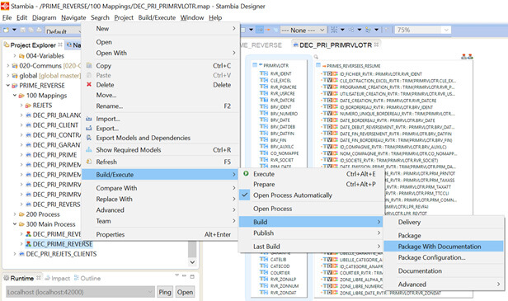Click the magnifier icon above PRIMES_REVERSEES_RESUME
The height and width of the screenshot is (301, 508).
click(316, 57)
